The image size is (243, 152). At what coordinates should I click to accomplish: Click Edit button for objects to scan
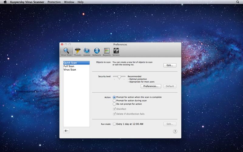coord(170,65)
